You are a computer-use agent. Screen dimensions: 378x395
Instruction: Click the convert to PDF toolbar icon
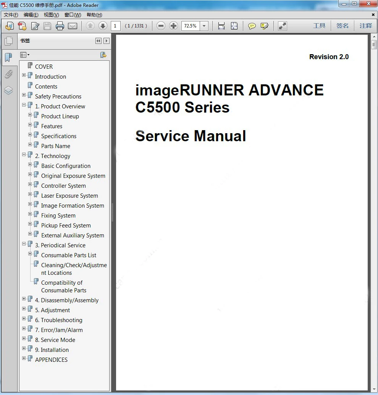point(22,26)
